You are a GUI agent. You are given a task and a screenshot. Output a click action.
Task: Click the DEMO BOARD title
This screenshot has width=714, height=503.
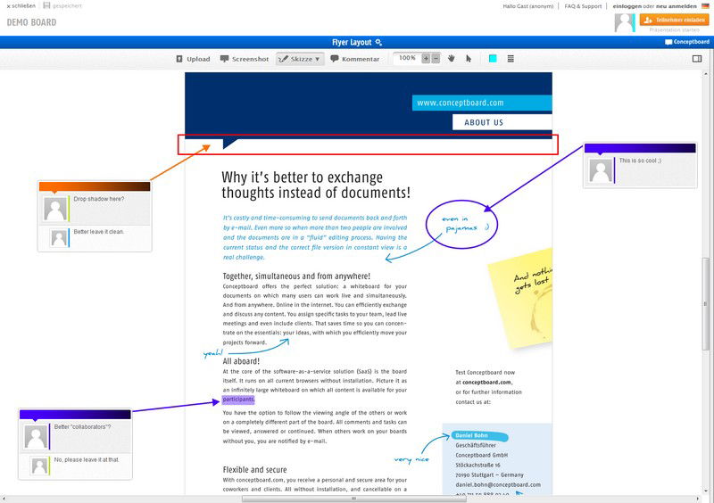point(31,22)
